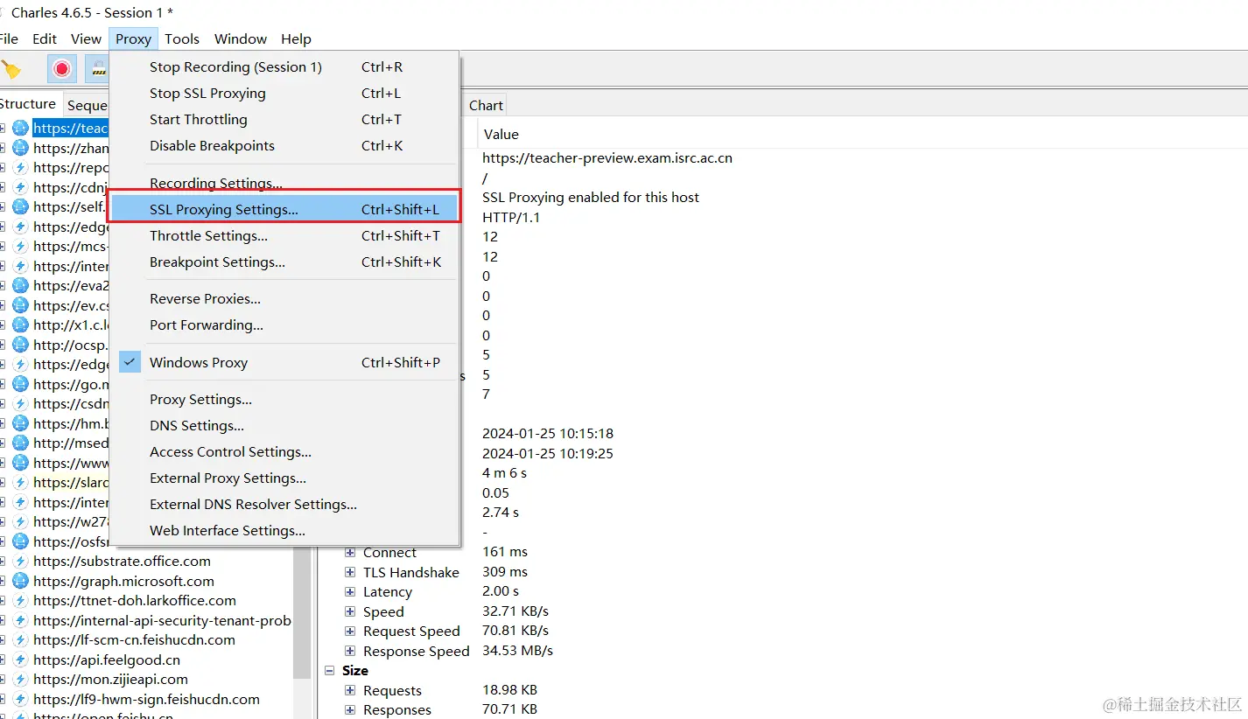
Task: Expand the TLS Handshake row
Action: [350, 572]
